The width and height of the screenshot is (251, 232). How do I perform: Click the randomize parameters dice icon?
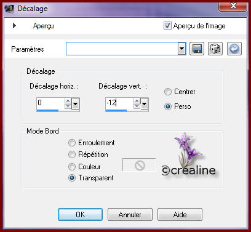pyautogui.click(x=215, y=49)
